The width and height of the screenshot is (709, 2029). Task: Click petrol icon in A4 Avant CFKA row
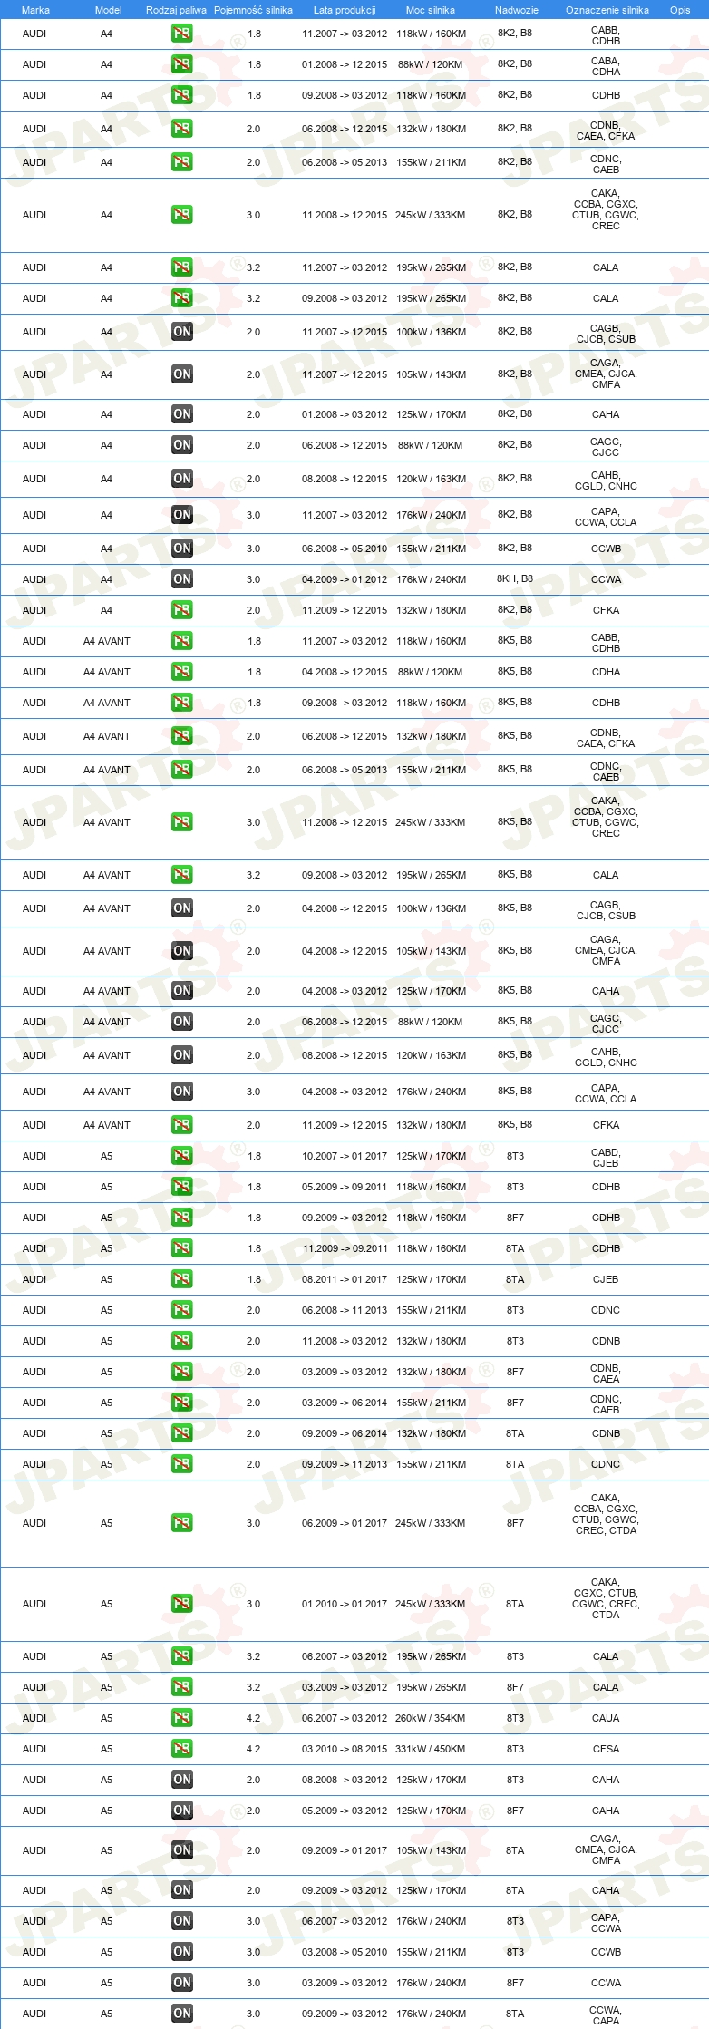(182, 1125)
